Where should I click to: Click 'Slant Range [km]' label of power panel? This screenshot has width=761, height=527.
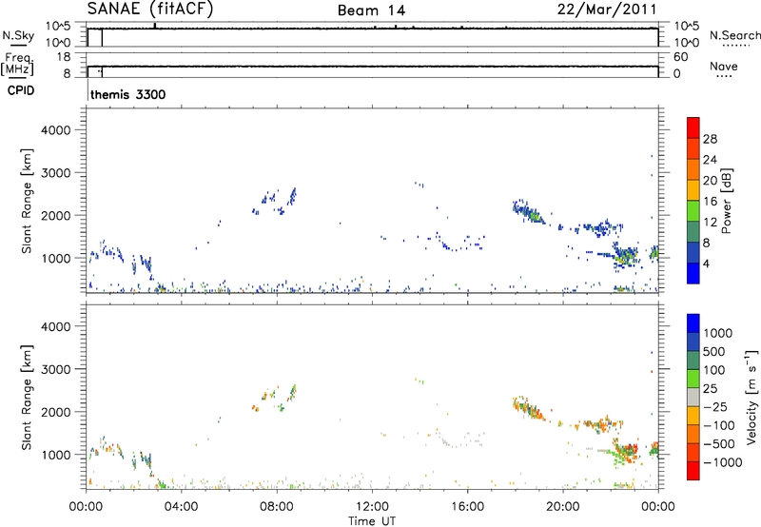[27, 201]
